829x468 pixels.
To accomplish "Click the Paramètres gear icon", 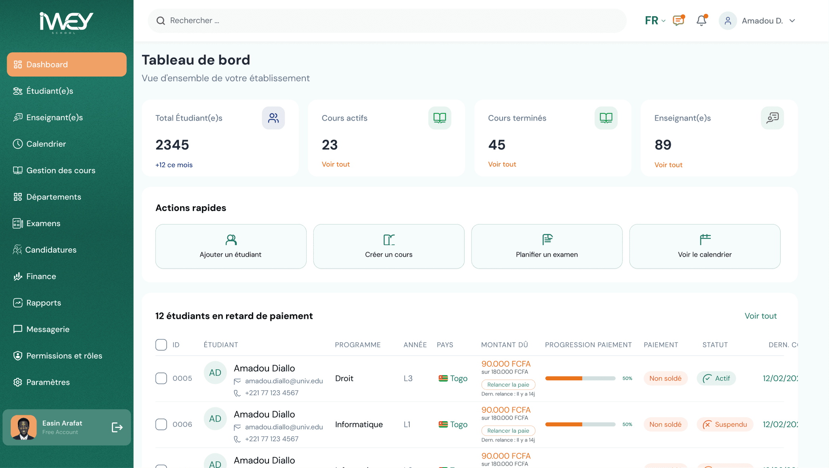I will pos(18,382).
